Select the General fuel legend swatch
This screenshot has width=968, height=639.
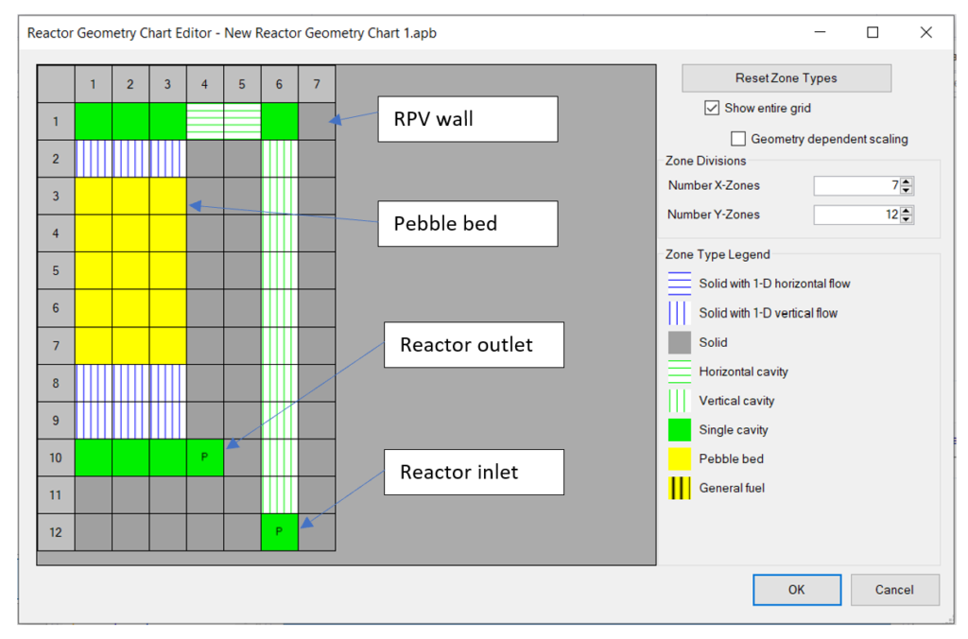[x=679, y=488]
